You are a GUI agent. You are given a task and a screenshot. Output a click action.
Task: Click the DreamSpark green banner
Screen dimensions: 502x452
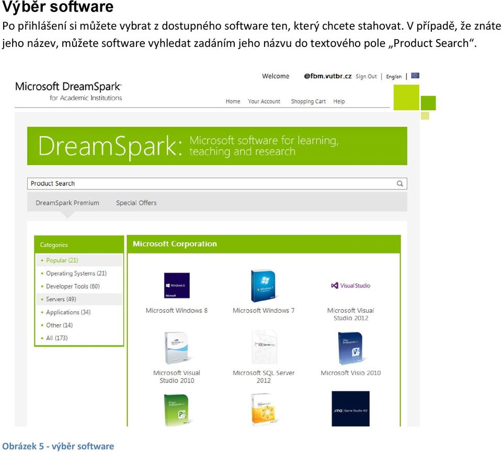(x=217, y=146)
